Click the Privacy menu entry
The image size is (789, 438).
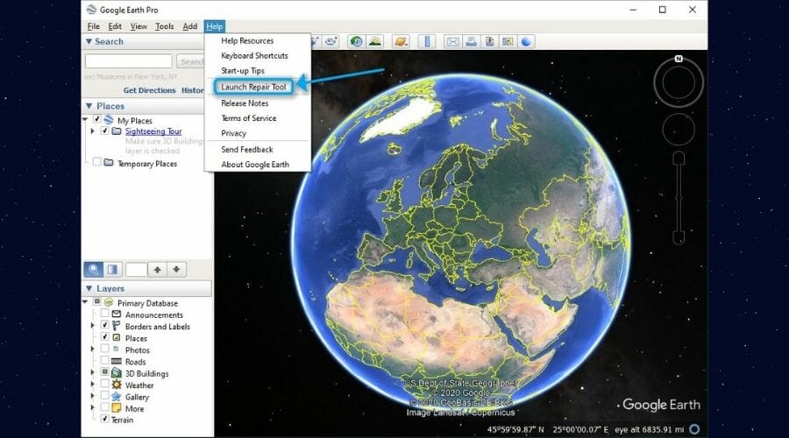pos(233,133)
